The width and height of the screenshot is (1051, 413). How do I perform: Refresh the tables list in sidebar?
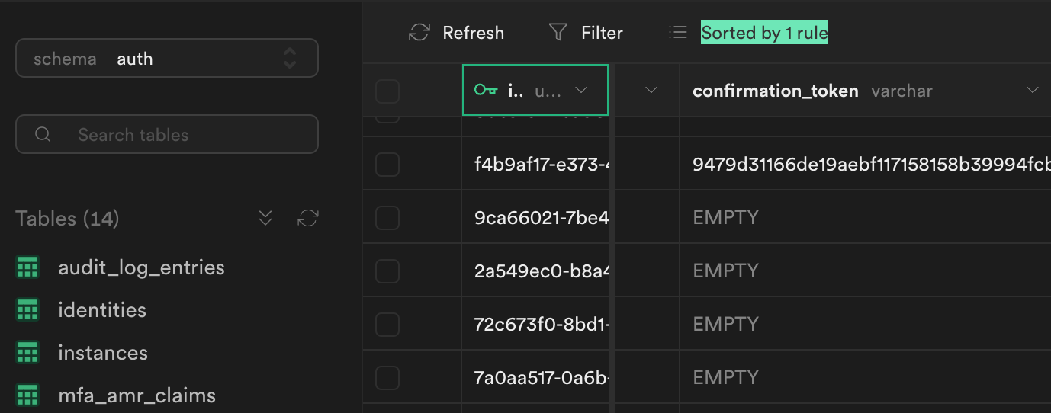coord(308,219)
